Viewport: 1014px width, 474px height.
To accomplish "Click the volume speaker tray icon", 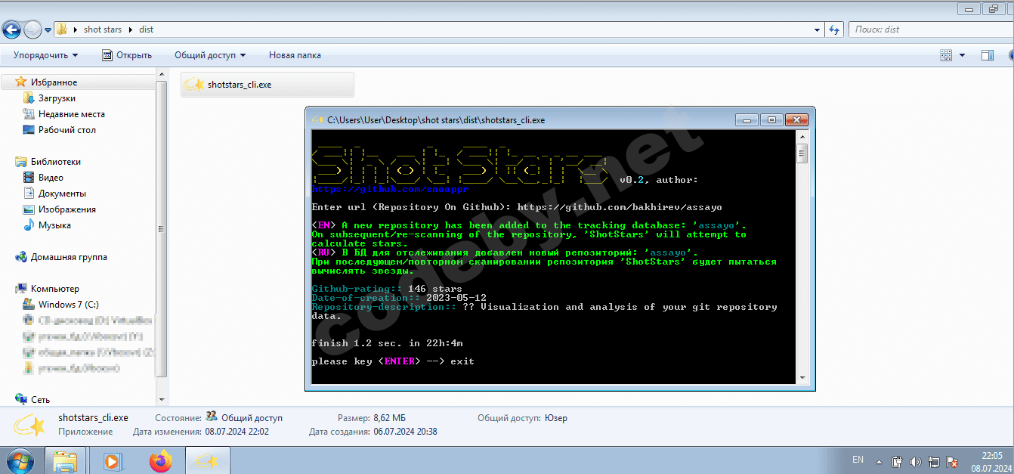I will click(915, 461).
